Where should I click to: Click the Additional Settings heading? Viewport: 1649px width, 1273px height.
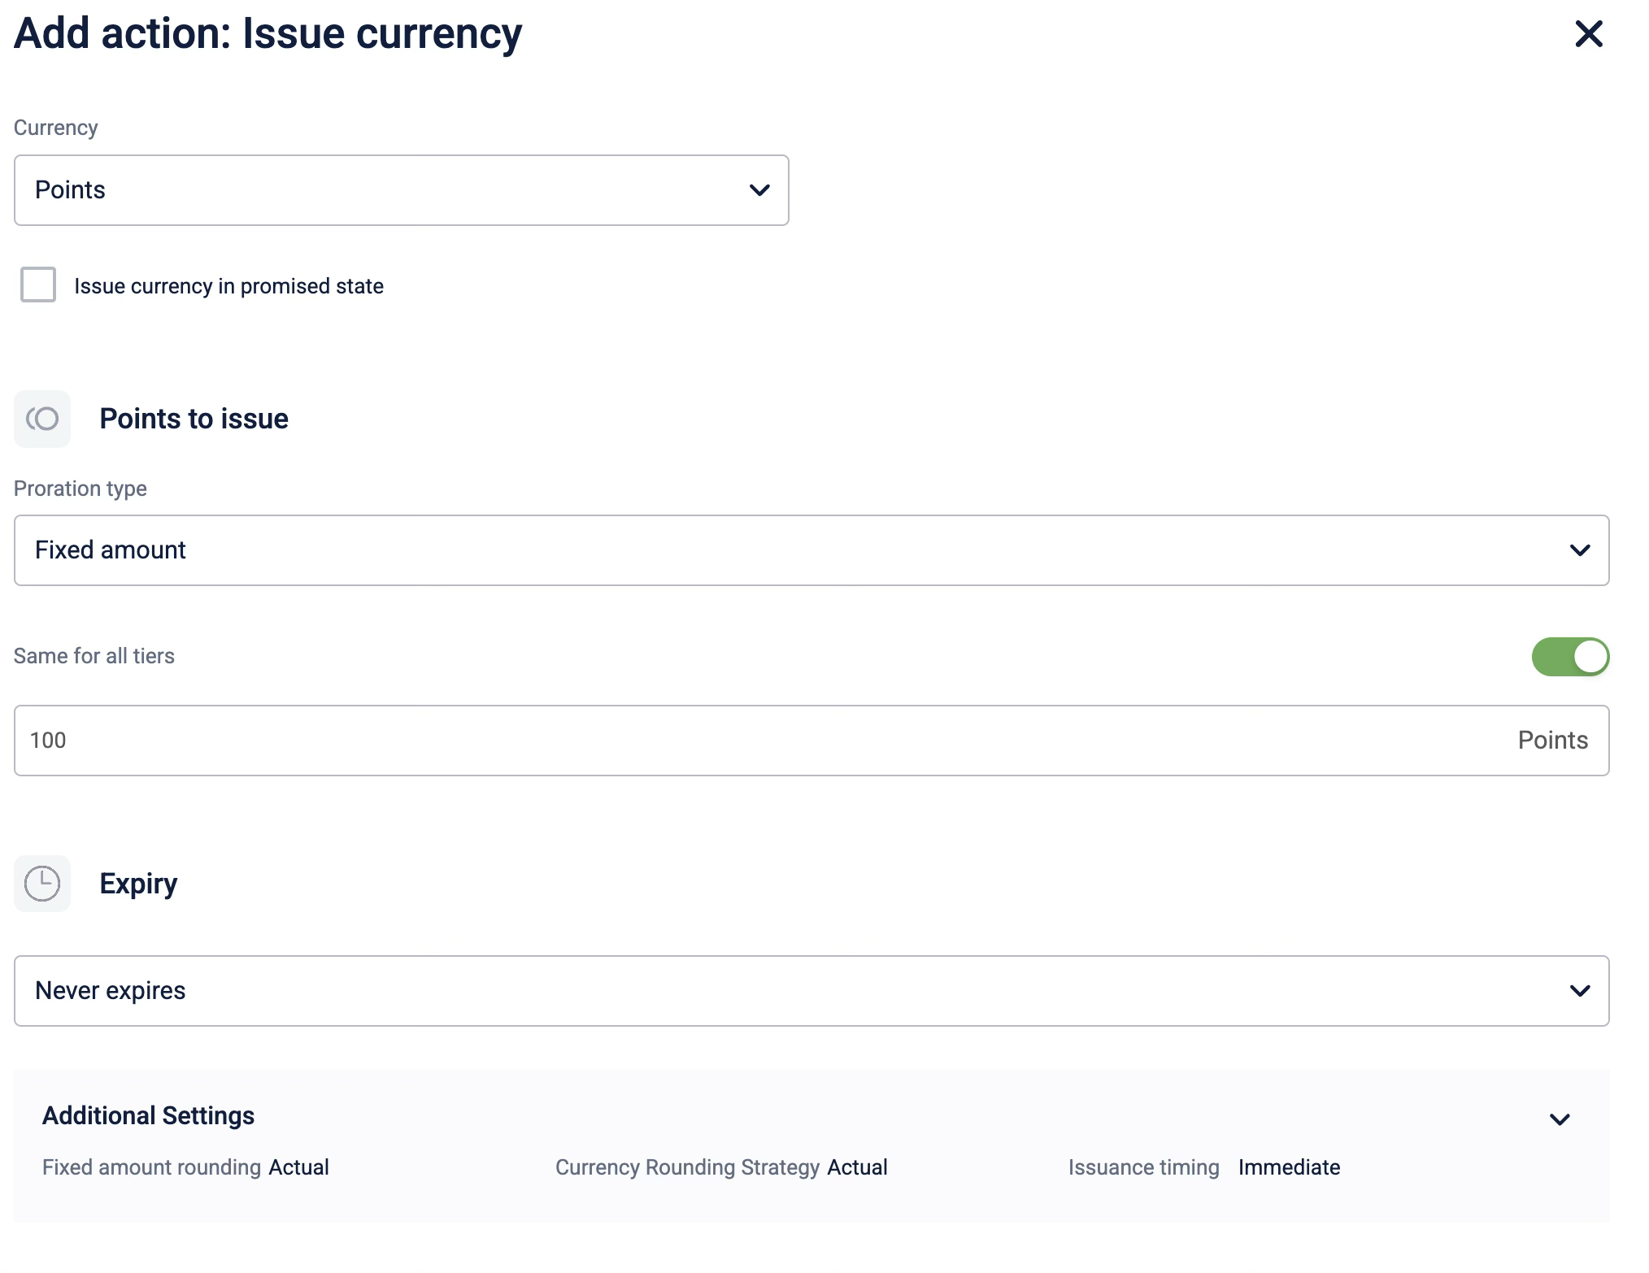pos(149,1116)
